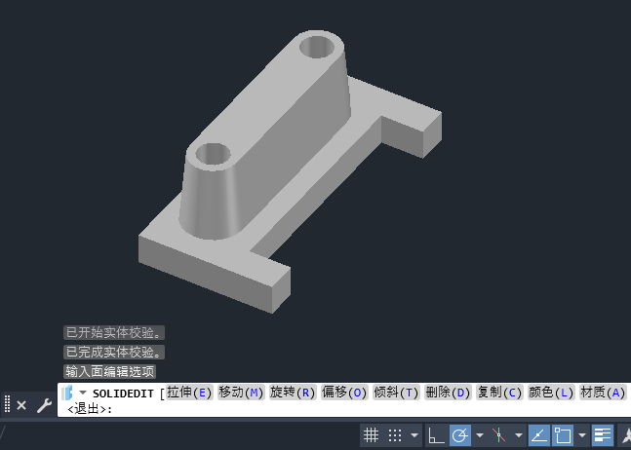631x450 pixels.
Task: Toggle drawing grid display
Action: (x=371, y=435)
